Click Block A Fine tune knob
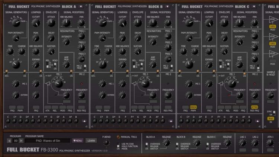 (10, 51)
